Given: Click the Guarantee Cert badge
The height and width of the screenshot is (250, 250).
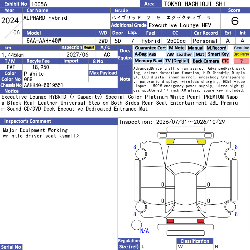Looking at the screenshot, I should pos(150,48).
